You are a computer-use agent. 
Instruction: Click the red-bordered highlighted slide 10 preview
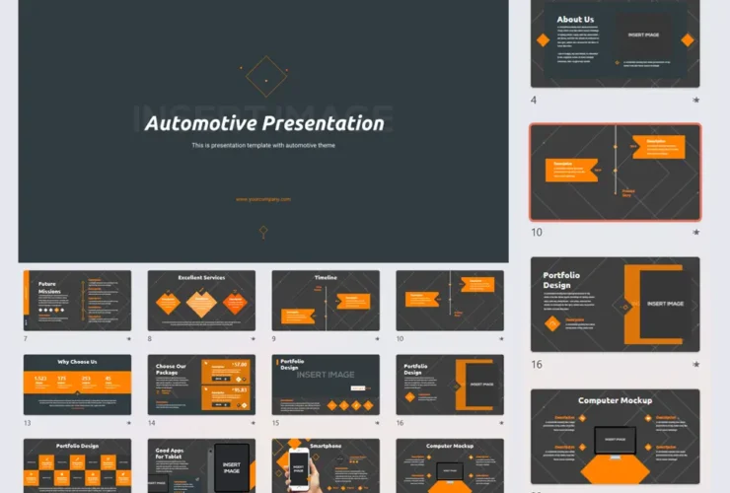point(615,173)
